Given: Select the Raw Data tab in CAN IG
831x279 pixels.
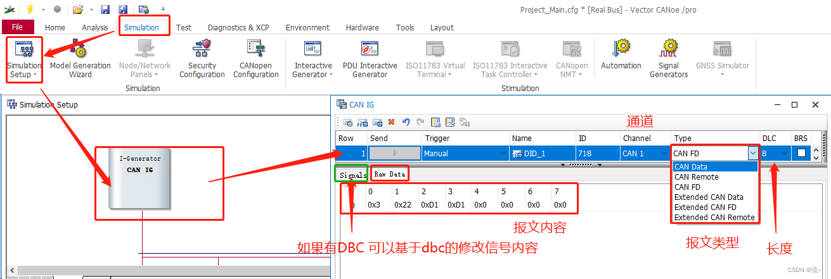Looking at the screenshot, I should [389, 174].
